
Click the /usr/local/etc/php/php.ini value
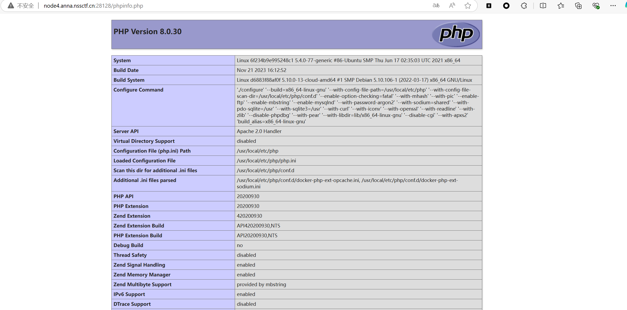pos(266,161)
